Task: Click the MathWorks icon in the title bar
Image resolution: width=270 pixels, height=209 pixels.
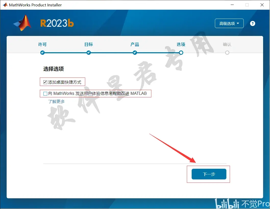Action: tap(5, 5)
